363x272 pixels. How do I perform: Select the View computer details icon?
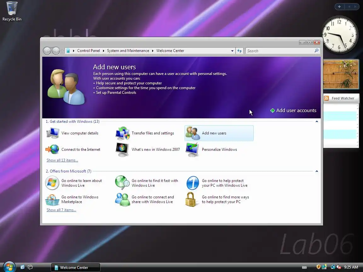point(53,133)
